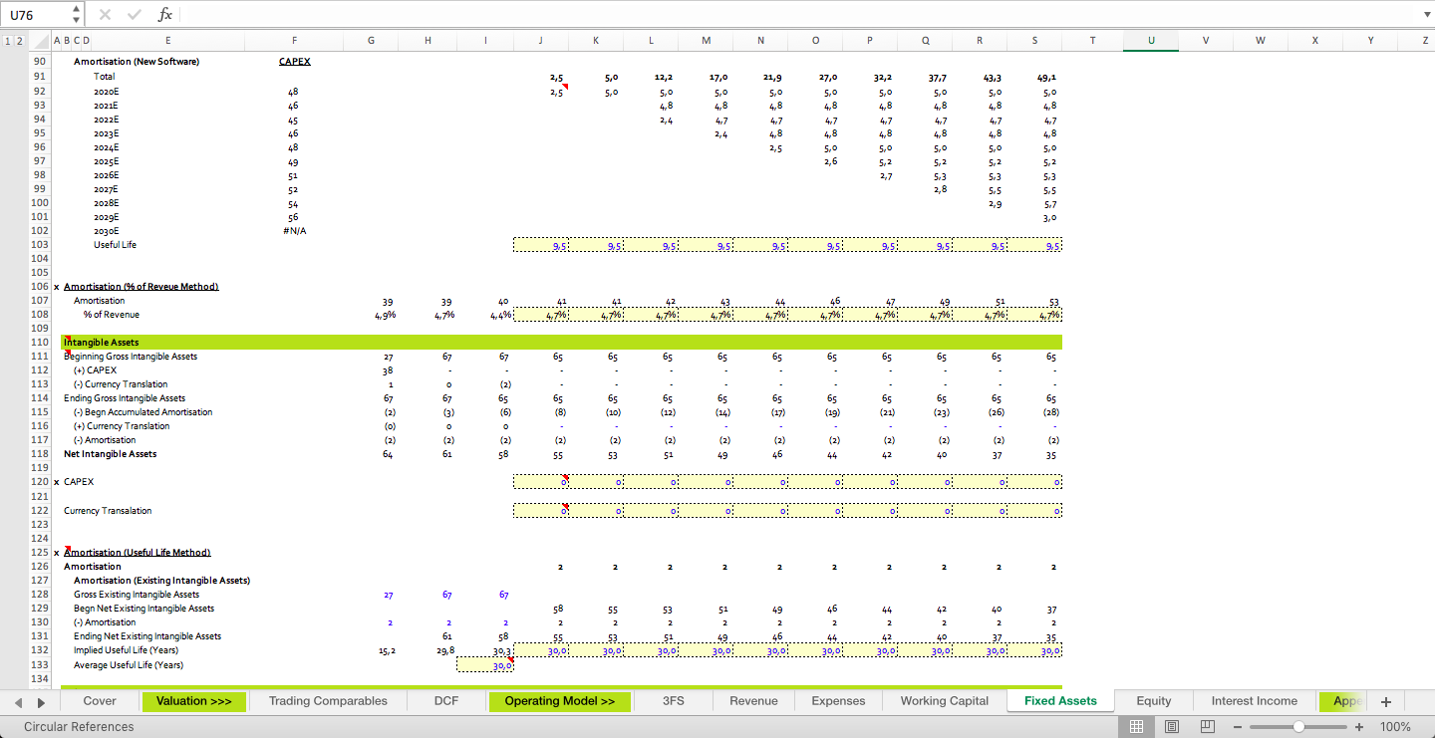Select Implied Useful Life (Years) label

pyautogui.click(x=126, y=649)
